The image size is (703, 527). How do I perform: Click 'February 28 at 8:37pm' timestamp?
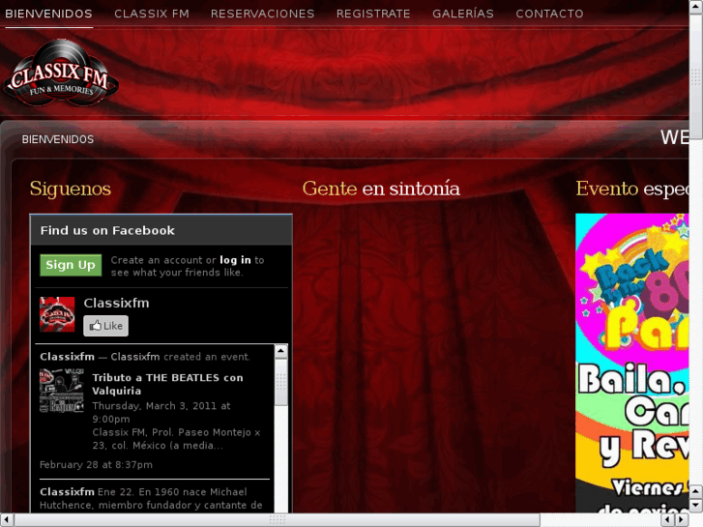pos(96,465)
